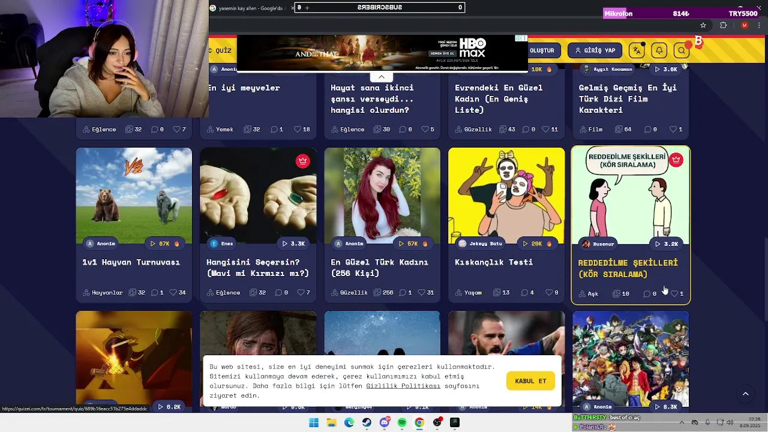Click the ad info icon on HBO Max banner
Screen dimensions: 768x432
pyautogui.click(x=519, y=38)
